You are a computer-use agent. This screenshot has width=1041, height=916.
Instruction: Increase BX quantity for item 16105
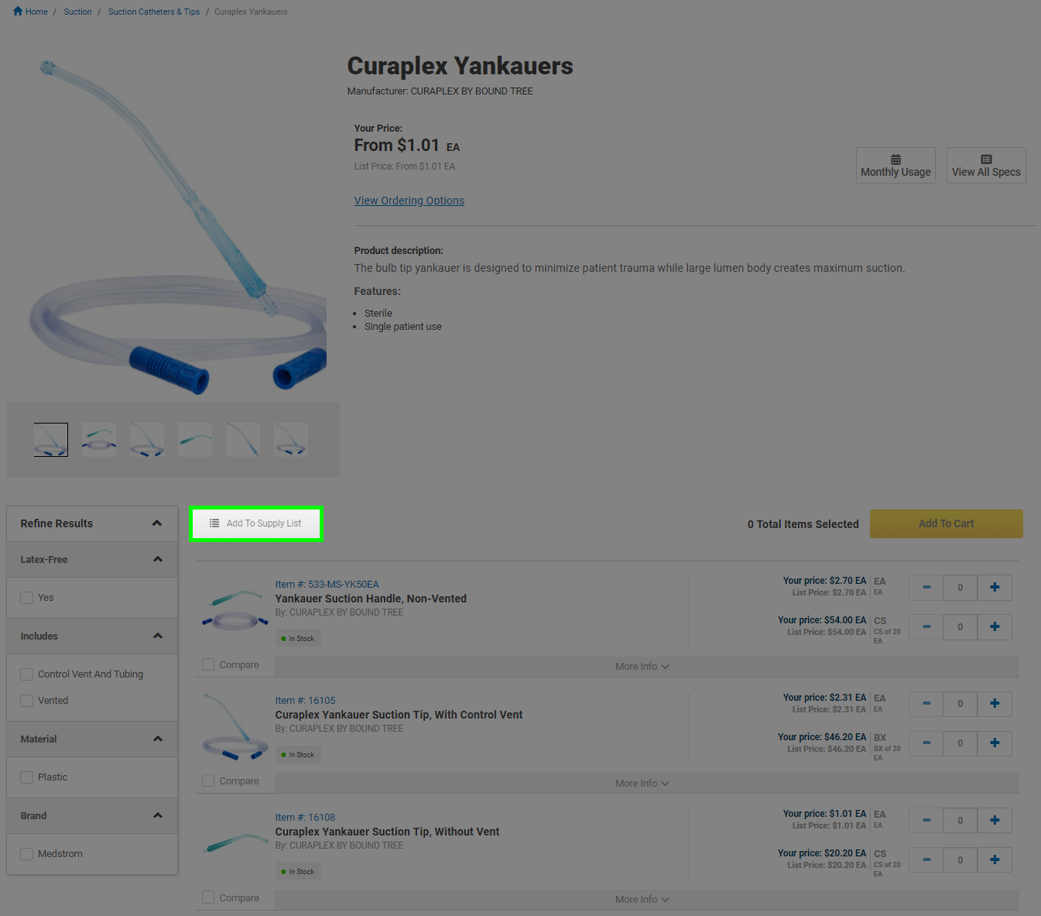(995, 743)
